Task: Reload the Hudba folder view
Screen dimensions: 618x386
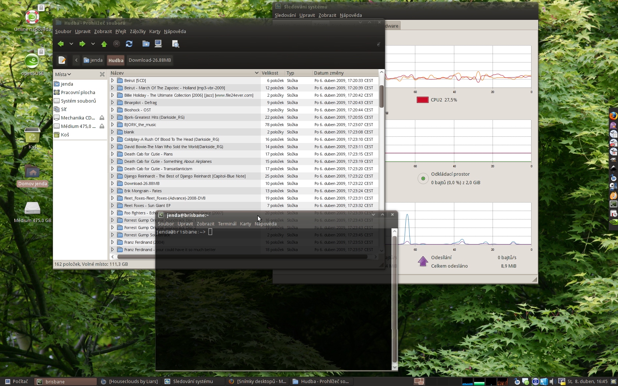Action: pyautogui.click(x=129, y=44)
